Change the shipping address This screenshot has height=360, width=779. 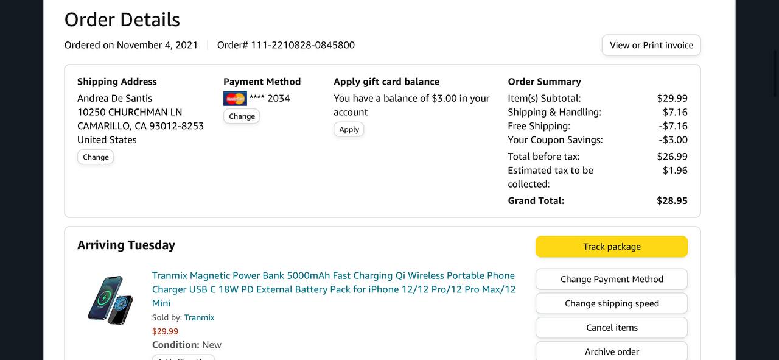(x=96, y=157)
